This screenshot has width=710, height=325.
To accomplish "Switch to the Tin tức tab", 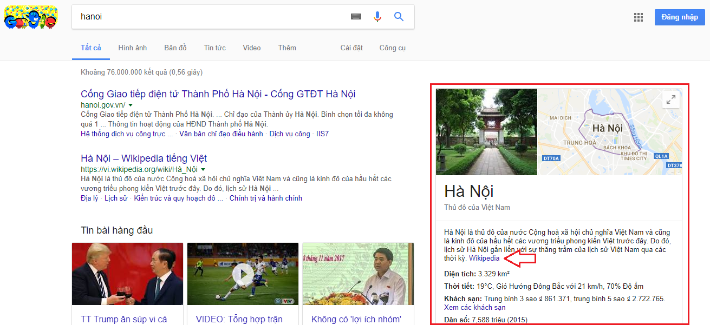I will [214, 48].
